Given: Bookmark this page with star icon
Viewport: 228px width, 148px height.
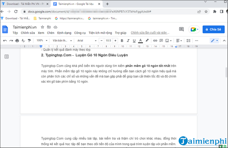Looking at the screenshot, I should (x=206, y=12).
